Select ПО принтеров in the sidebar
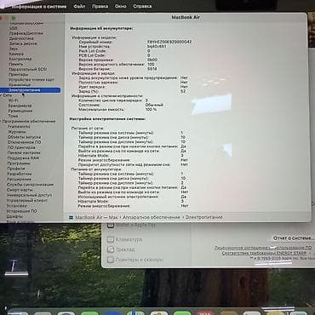 coord(21,147)
